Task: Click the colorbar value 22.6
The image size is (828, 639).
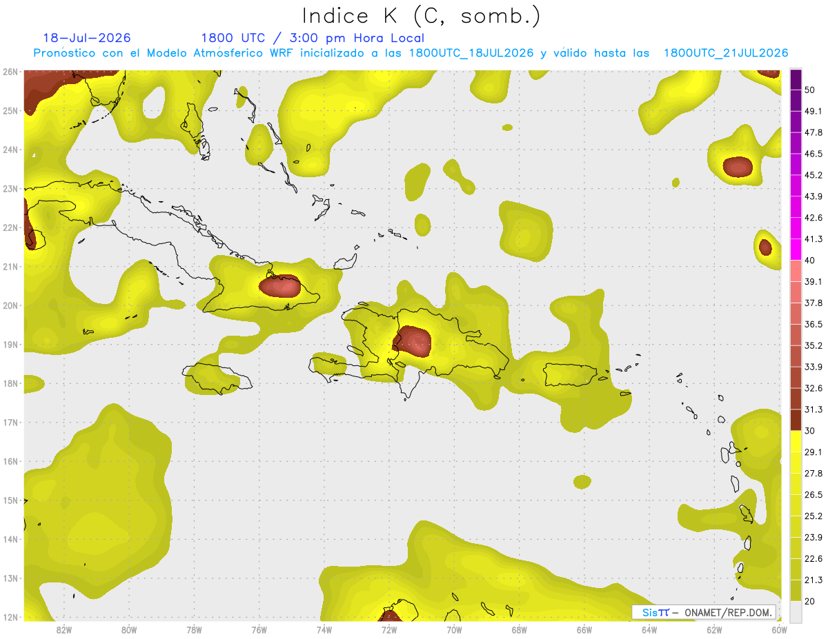Action: pyautogui.click(x=814, y=559)
